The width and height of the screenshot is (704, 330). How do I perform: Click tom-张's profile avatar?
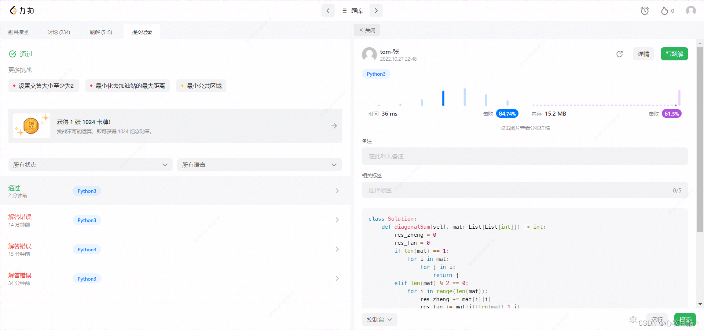pyautogui.click(x=369, y=55)
